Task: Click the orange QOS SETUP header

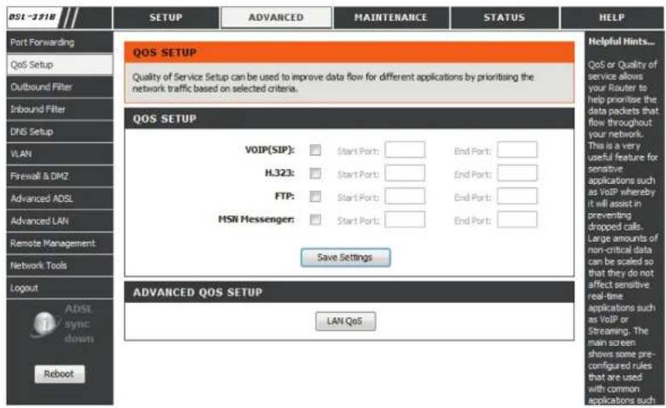Action: tap(350, 53)
